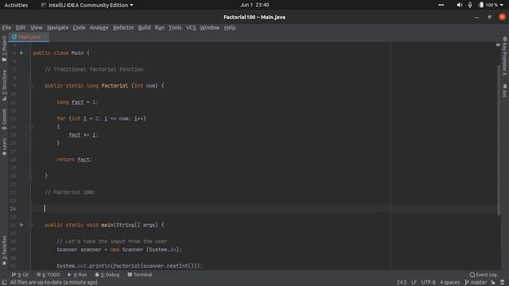This screenshot has width=509, height=286.
Task: Click the editor vertical scrollbar
Action: [x=499, y=140]
